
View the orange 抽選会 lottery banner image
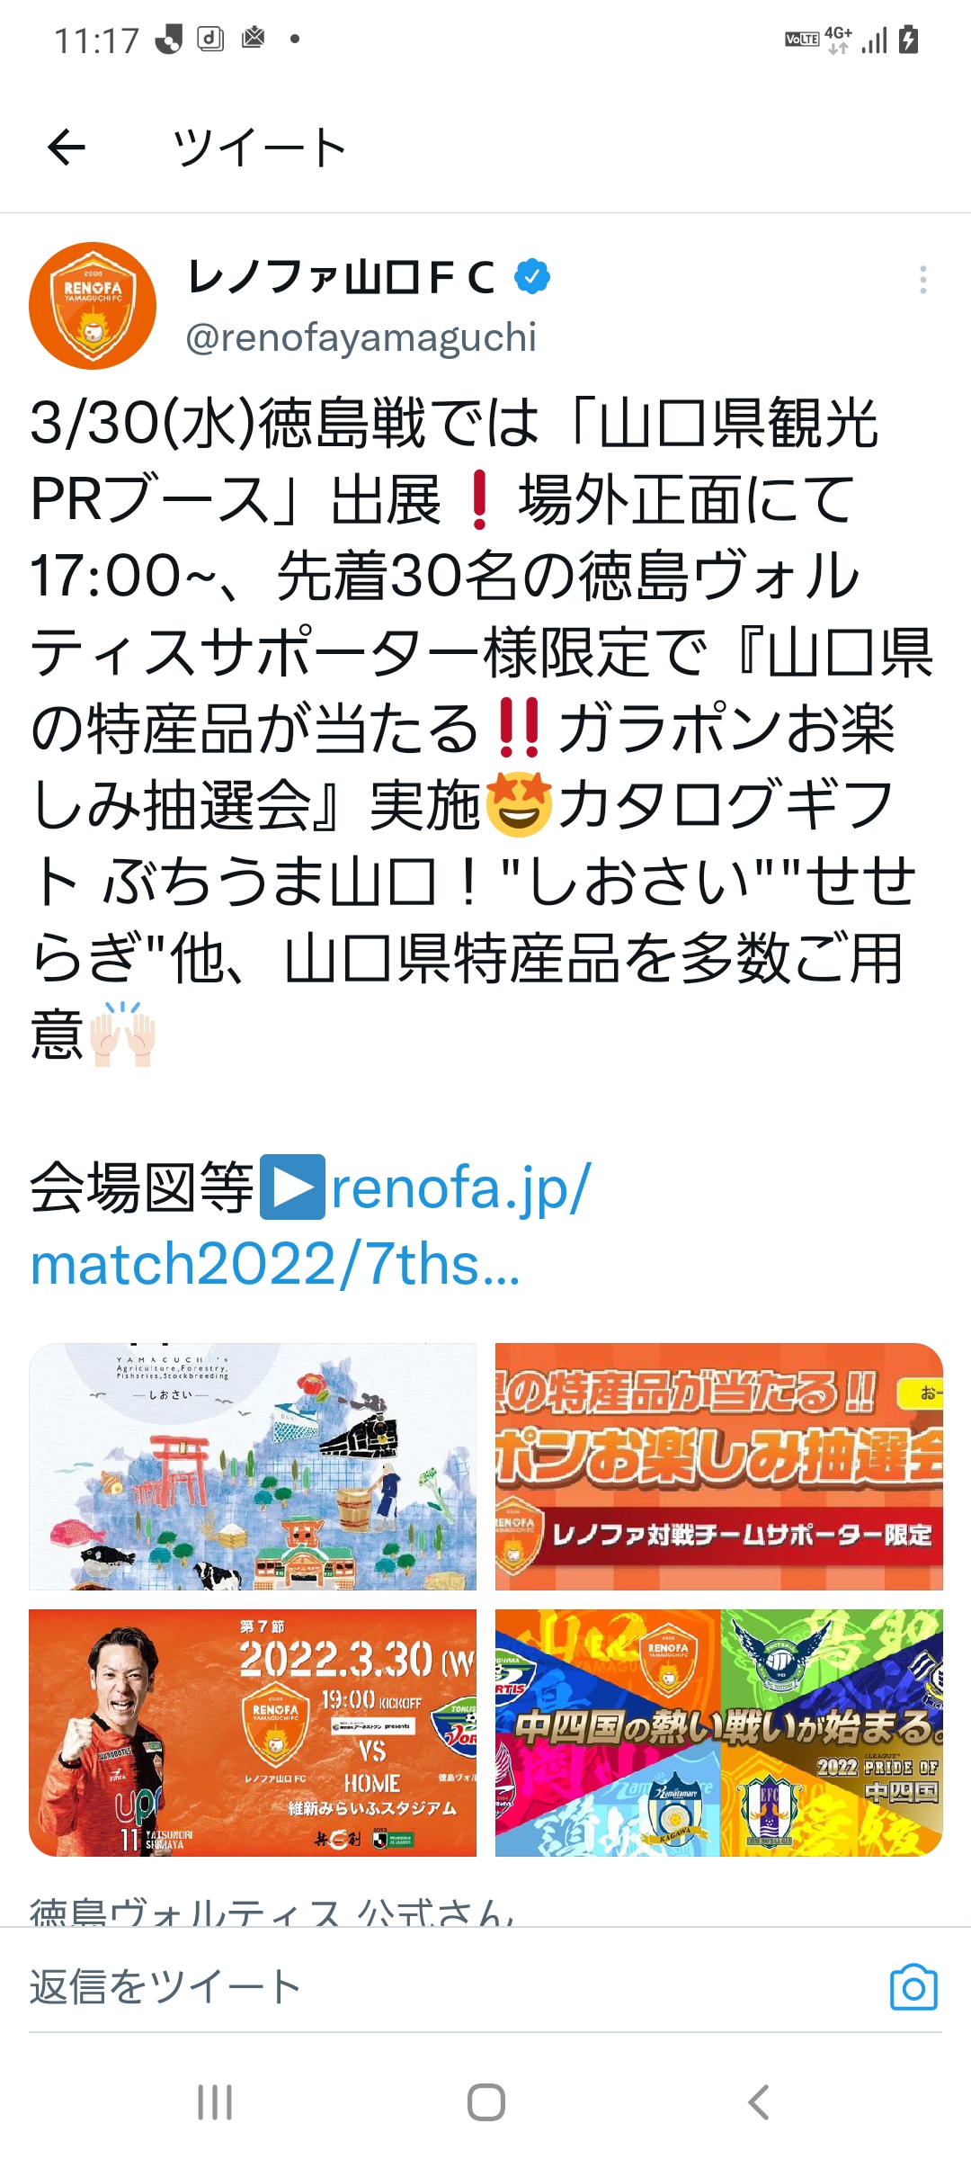click(719, 1466)
